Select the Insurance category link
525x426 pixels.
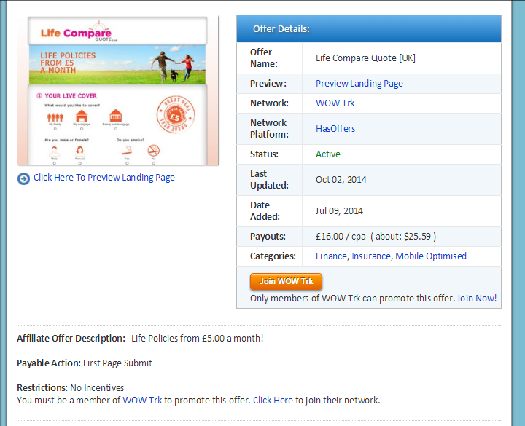(371, 256)
